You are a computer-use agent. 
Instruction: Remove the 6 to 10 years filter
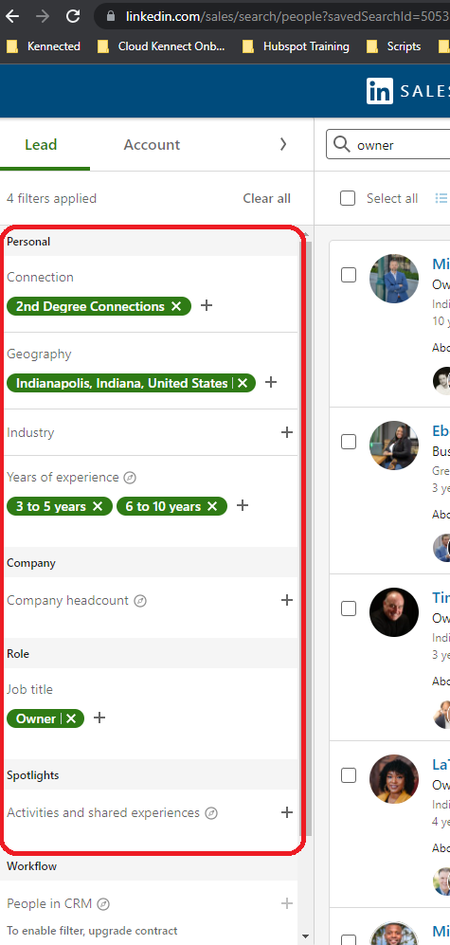coord(212,506)
